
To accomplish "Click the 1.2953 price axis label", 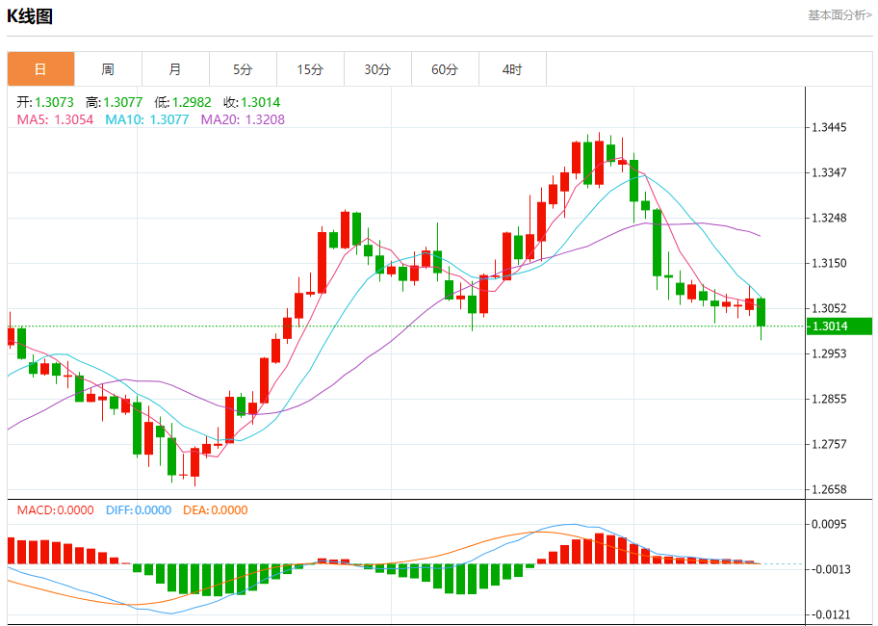I will click(829, 353).
